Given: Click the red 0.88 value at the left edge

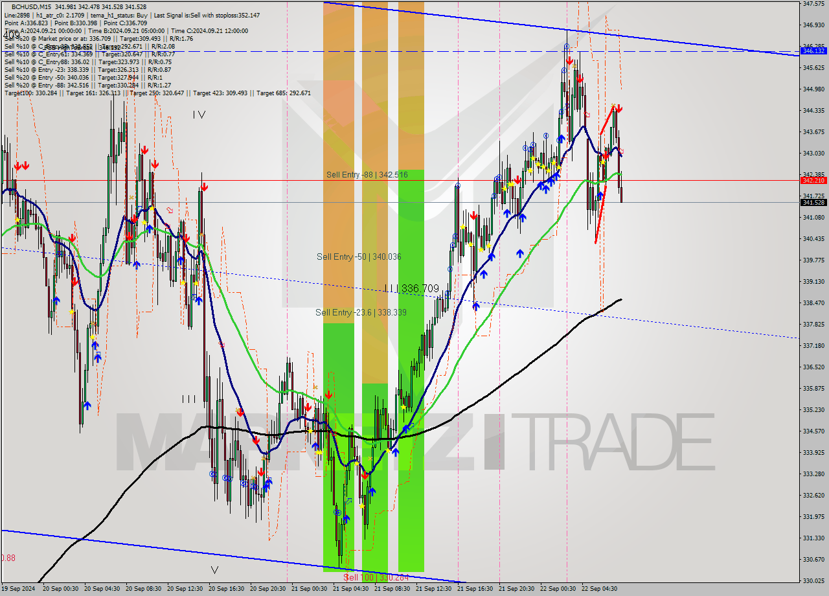Looking at the screenshot, I should [8, 558].
